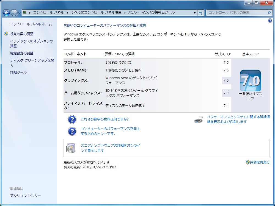275x206 pixels.
Task: Expand the arrow after すべてのコントロール パネル項目
Action: tap(125, 13)
